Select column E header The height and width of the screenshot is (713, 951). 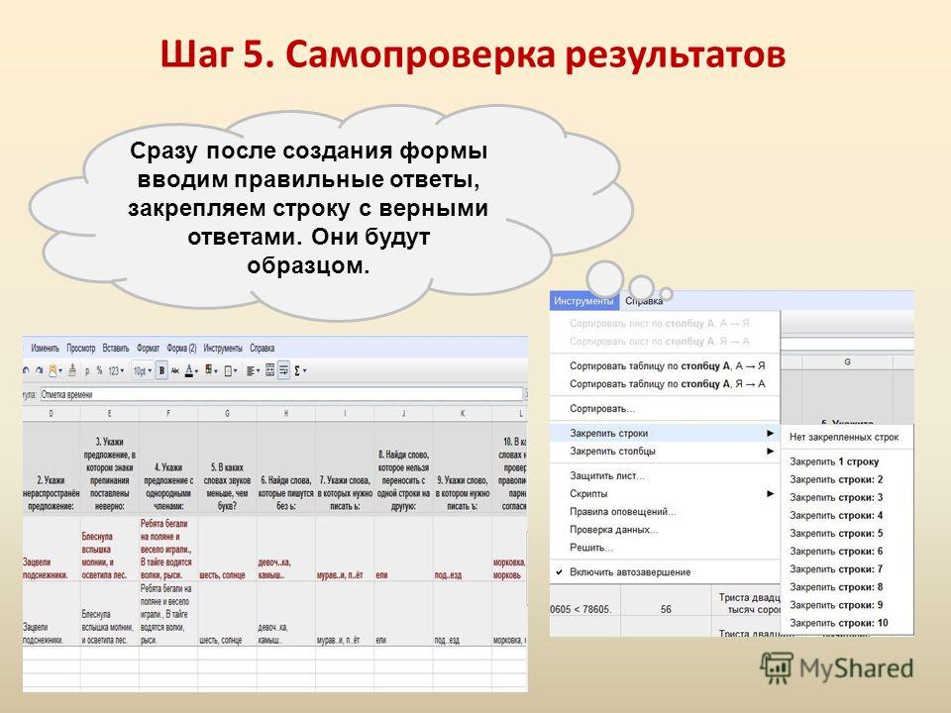coord(110,414)
